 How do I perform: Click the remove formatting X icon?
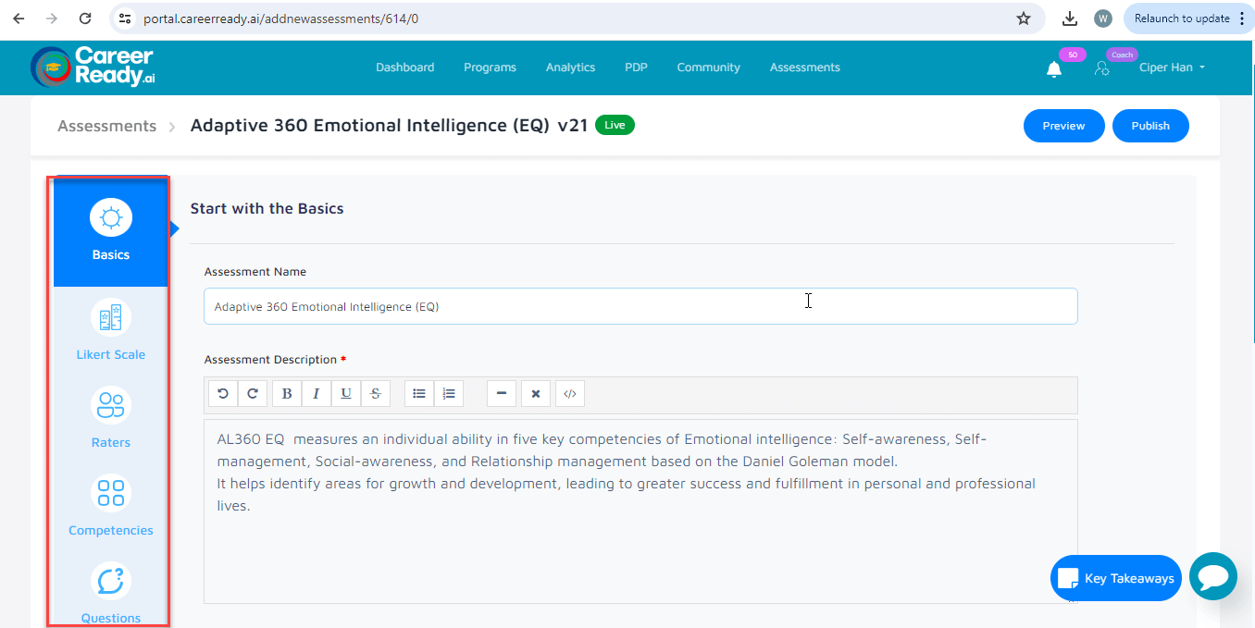click(x=536, y=394)
